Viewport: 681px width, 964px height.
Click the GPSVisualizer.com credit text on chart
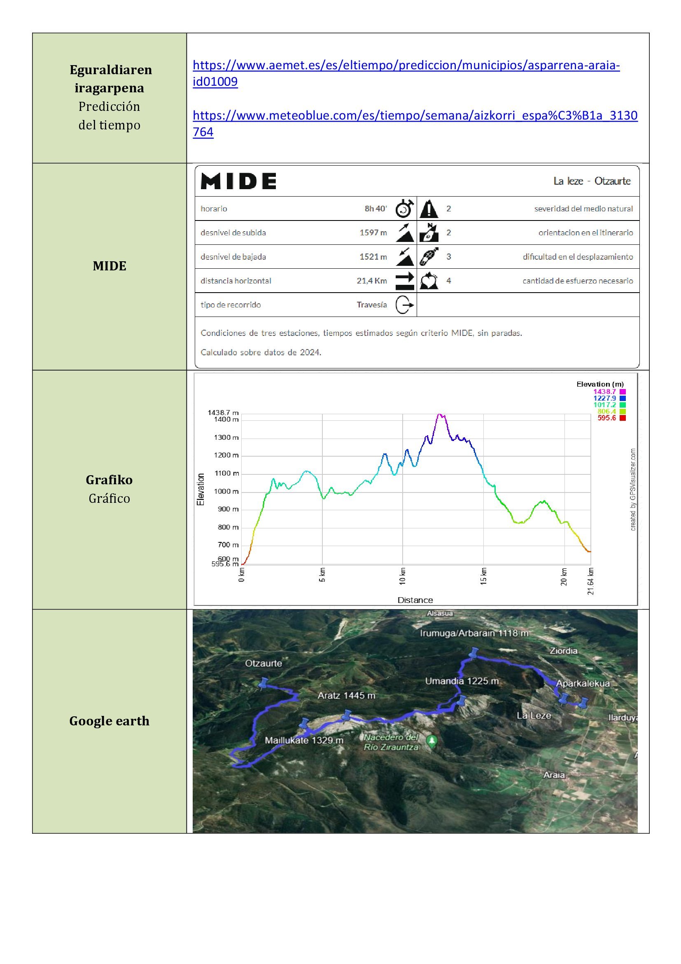(x=633, y=489)
